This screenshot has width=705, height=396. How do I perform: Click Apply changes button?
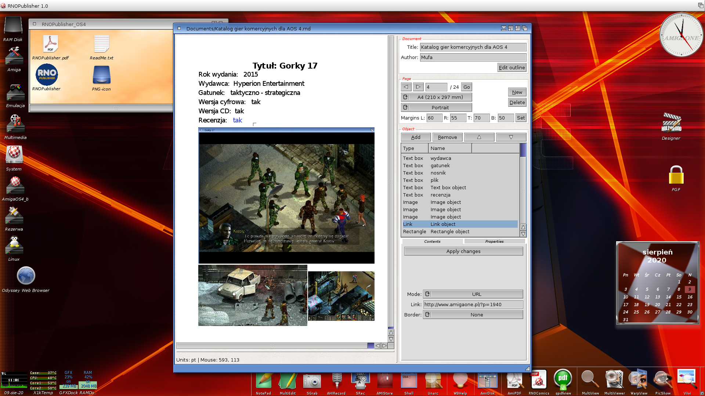coord(463,251)
